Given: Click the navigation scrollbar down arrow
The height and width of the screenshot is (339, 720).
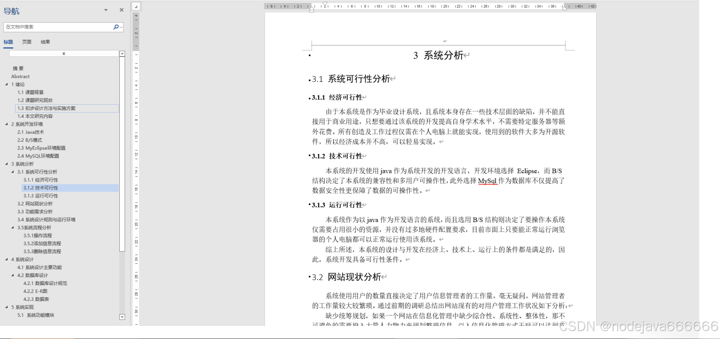Looking at the screenshot, I should tap(122, 317).
